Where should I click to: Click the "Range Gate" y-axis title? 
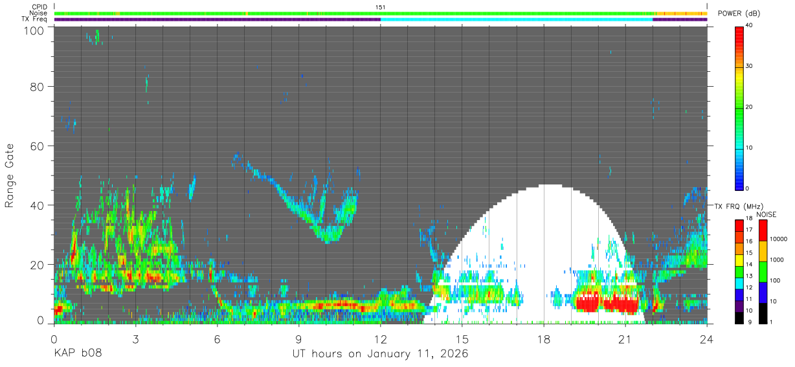10,174
